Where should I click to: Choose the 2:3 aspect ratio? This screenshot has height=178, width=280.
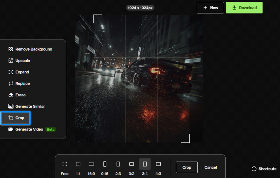tap(118, 168)
